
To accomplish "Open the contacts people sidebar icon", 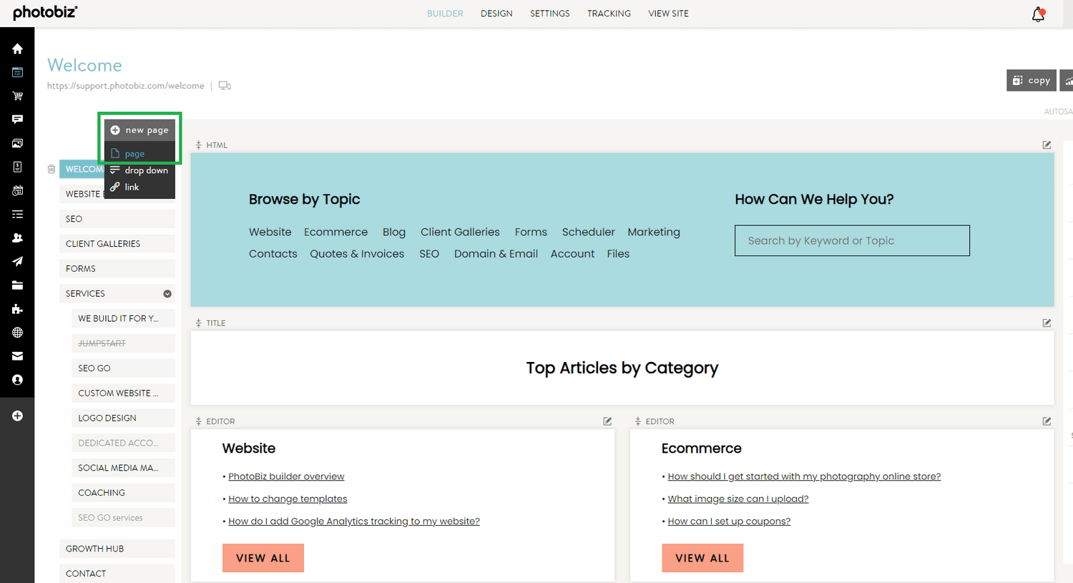I will [17, 237].
